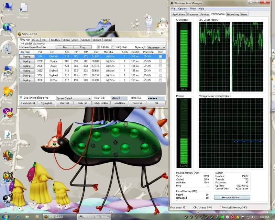275x220 pixels.
Task: Open the Computer desktop icon
Action: [x=8, y=9]
